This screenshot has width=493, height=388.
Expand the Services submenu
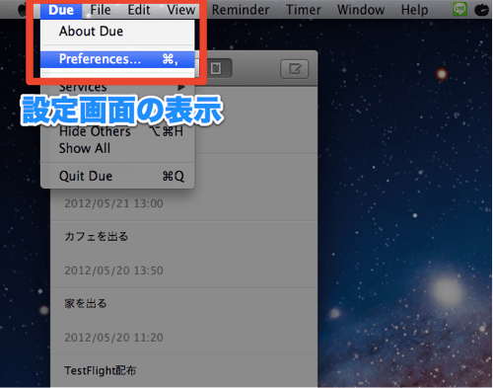click(x=117, y=87)
